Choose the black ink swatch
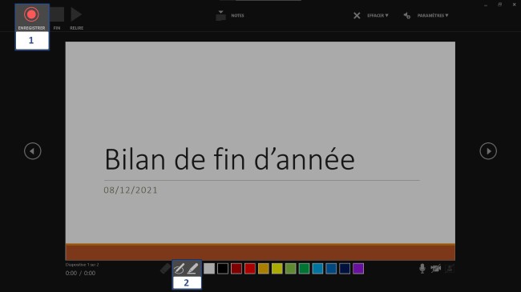Screen dimensions: 521x292 coord(223,269)
